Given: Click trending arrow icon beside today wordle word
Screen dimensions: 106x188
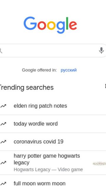Looking at the screenshot, I should (3, 124).
